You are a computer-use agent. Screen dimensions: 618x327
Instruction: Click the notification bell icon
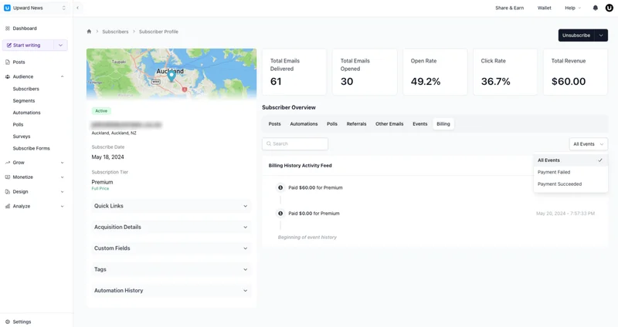tap(595, 8)
